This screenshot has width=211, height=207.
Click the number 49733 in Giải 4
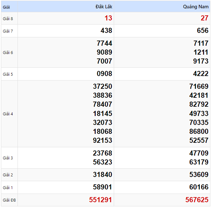click(199, 113)
